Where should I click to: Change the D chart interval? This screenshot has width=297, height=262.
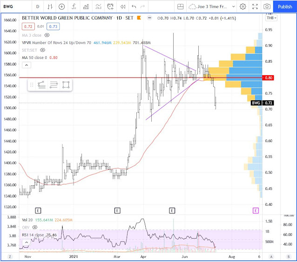tap(38, 7)
